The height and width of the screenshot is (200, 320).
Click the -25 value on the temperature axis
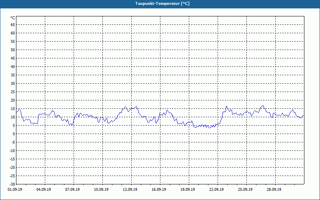click(x=12, y=176)
